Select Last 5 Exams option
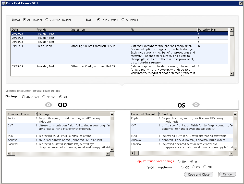The width and height of the screenshot is (244, 184). point(99,20)
